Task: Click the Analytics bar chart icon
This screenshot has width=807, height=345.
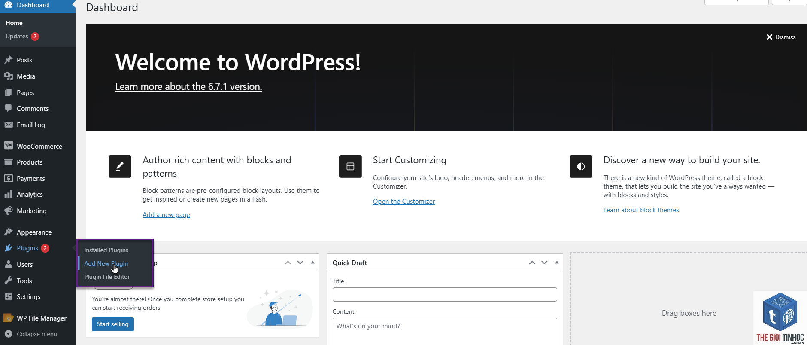Action: 9,194
